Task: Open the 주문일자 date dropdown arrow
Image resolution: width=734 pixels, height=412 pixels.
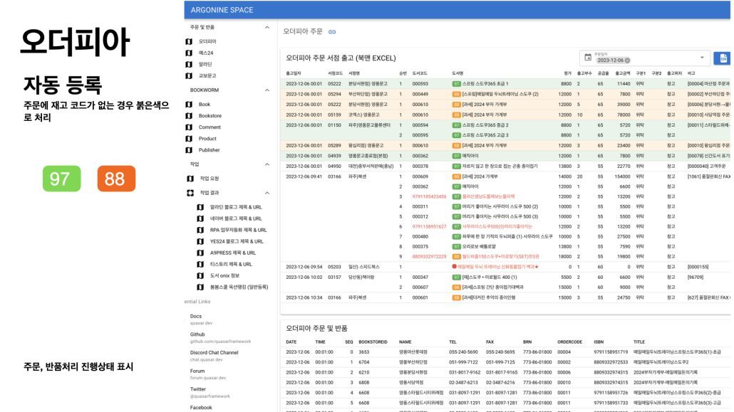Action: pos(701,58)
